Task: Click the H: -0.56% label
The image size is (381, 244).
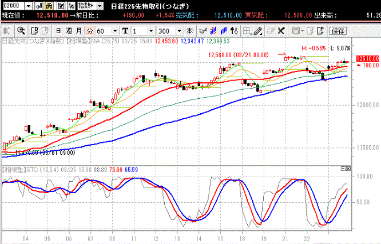Action: (313, 48)
